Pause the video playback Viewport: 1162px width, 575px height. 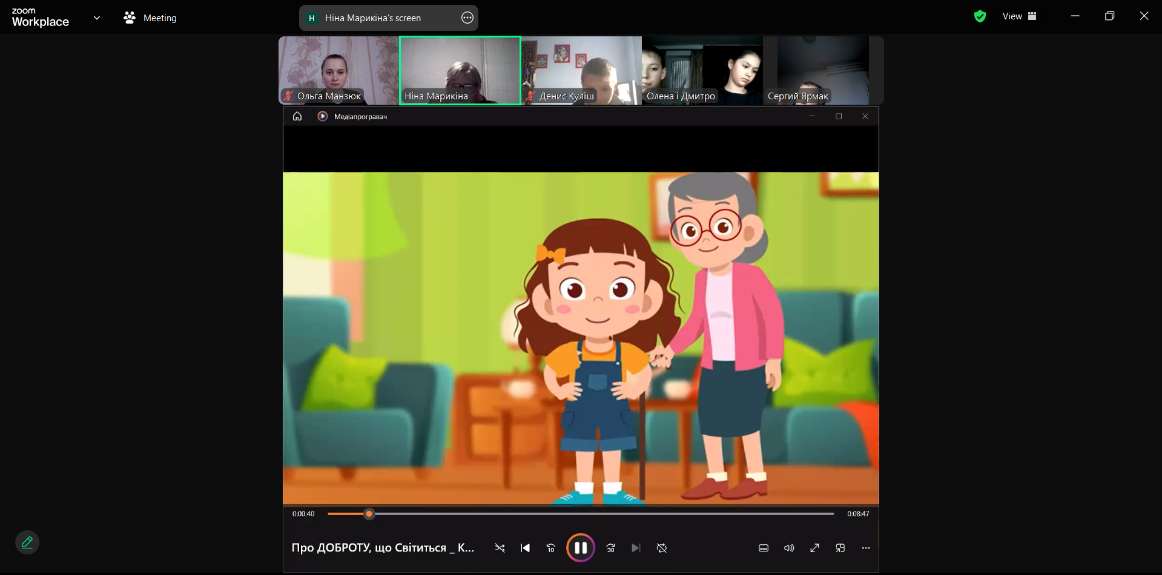[x=581, y=548]
